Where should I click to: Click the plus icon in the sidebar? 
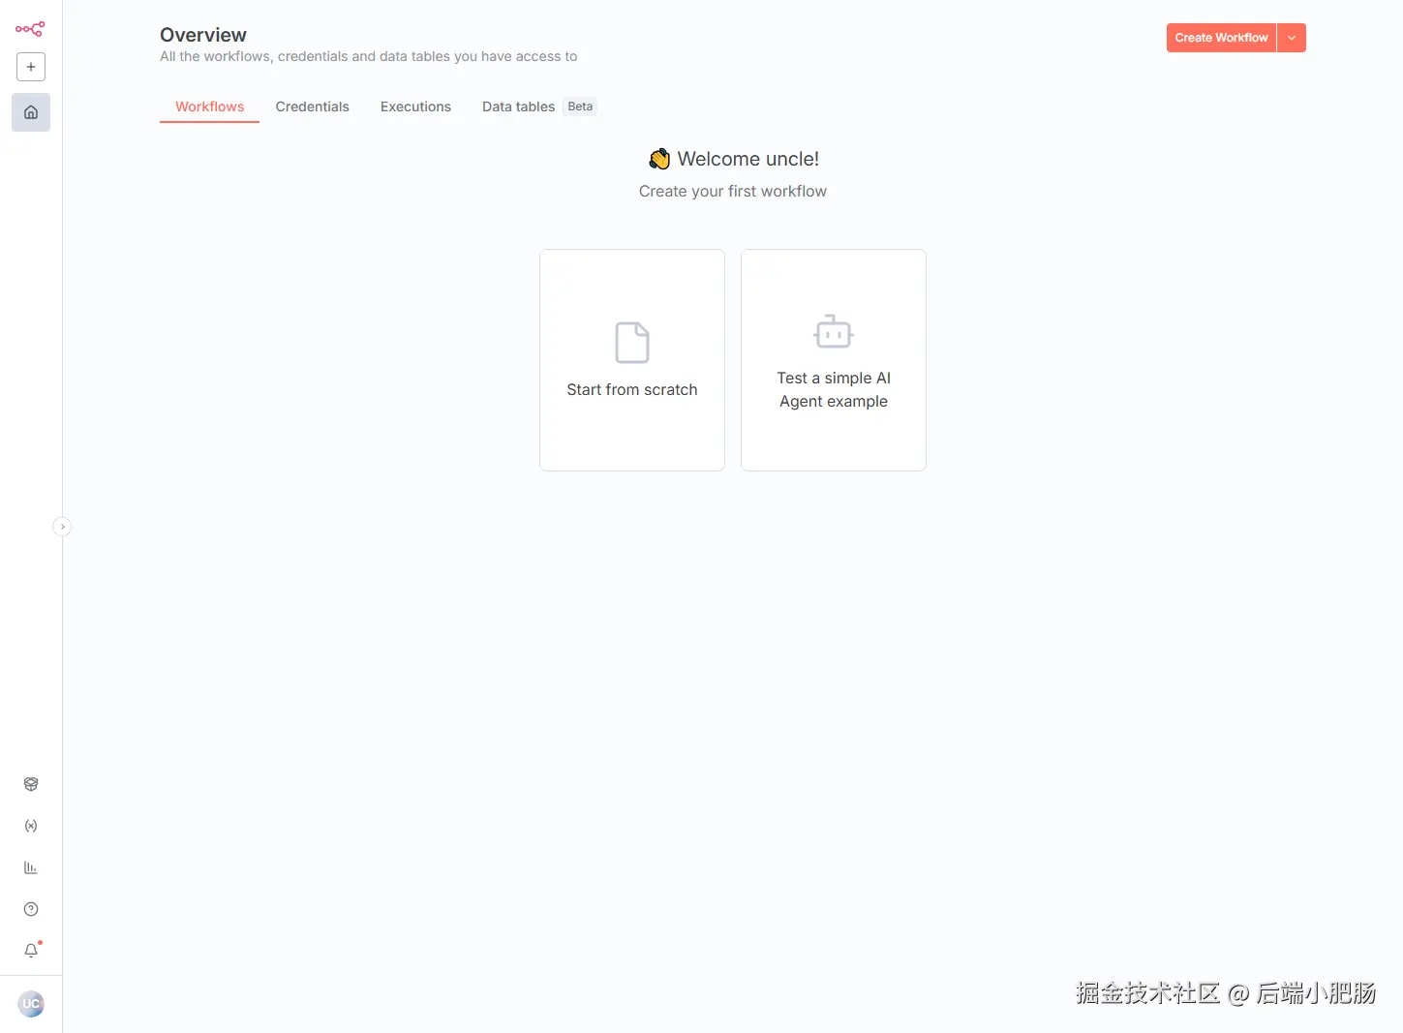(x=31, y=67)
